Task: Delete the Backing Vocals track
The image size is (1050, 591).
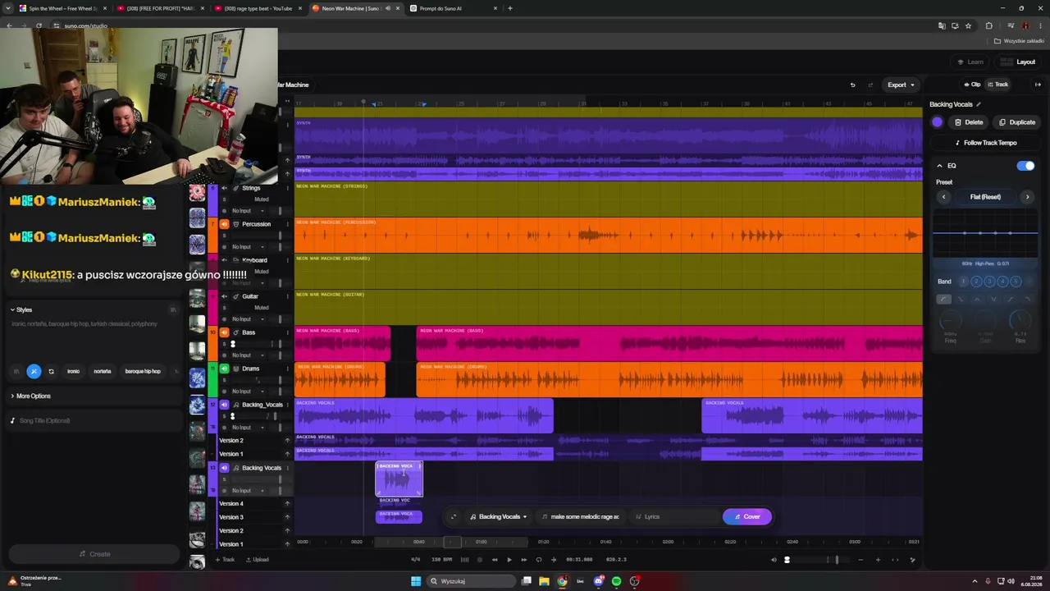Action: [x=969, y=122]
